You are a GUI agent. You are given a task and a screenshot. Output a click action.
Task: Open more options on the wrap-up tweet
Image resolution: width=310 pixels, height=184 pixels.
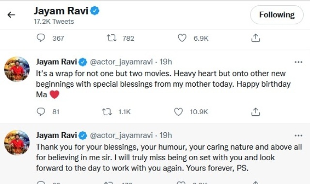[298, 62]
